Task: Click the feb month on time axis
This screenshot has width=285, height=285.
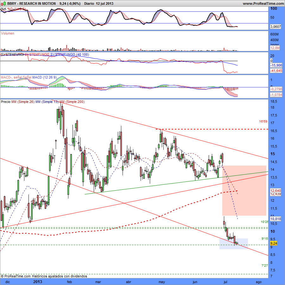Action: click(69, 282)
